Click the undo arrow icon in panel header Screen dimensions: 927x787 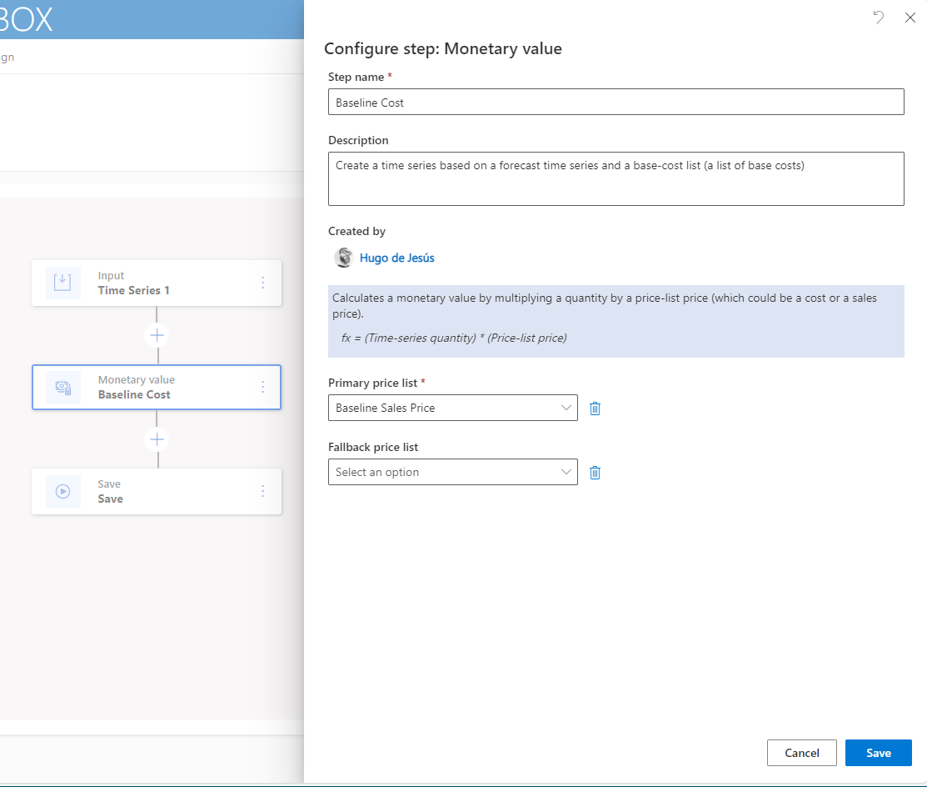[879, 17]
